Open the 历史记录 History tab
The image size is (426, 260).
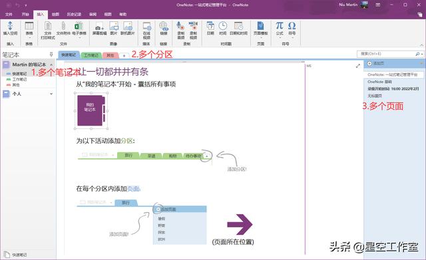click(74, 14)
